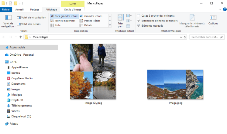Click the Gérer contextual tab header
This screenshot has height=134, width=227.
73,4
